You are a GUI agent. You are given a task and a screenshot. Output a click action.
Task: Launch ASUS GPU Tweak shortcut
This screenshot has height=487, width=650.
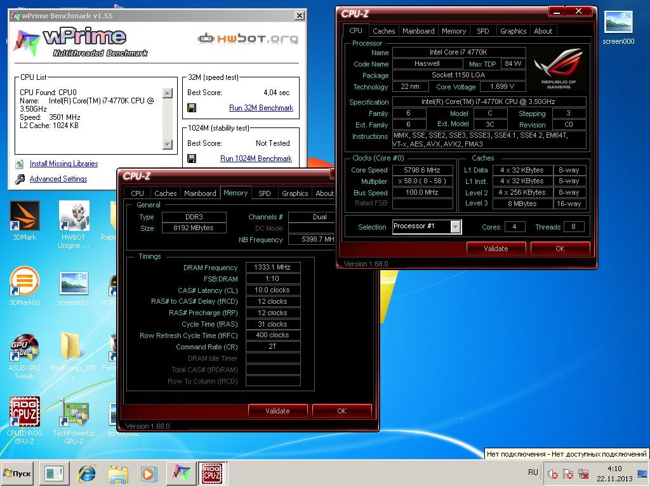click(25, 347)
